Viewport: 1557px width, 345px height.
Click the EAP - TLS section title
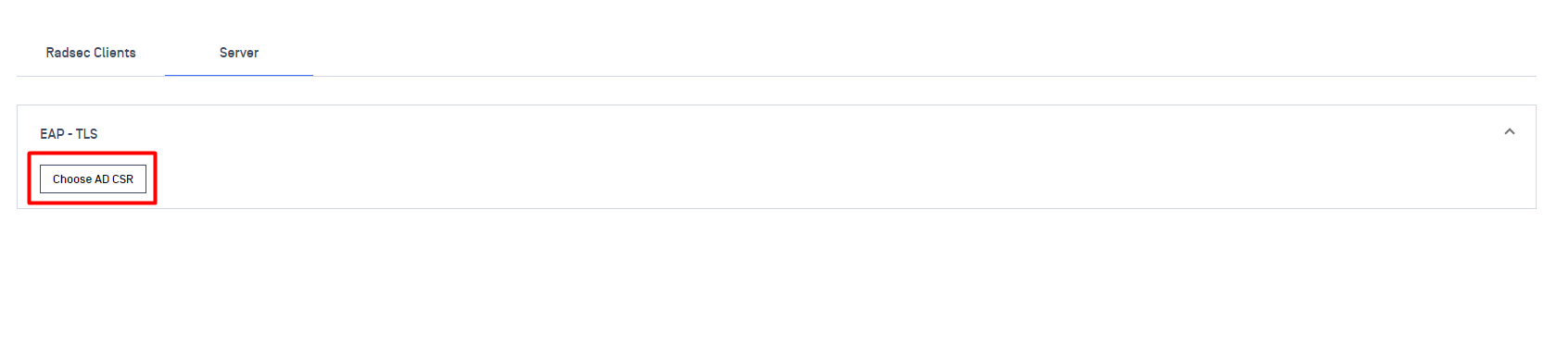coord(69,134)
